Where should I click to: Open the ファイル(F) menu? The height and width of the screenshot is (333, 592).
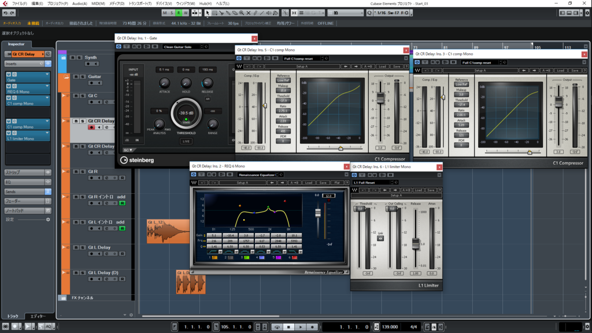coord(19,3)
